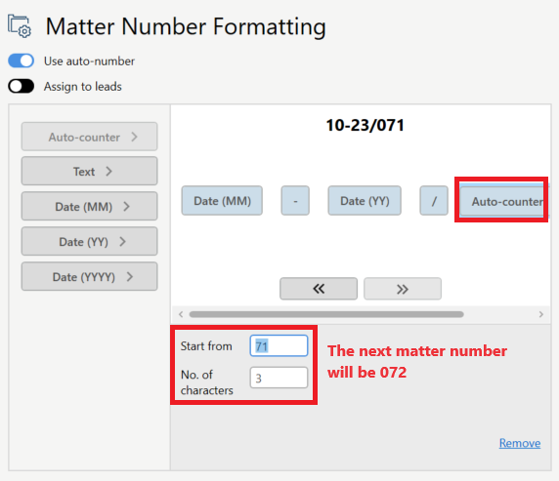The width and height of the screenshot is (559, 481).
Task: Select the Date (YY) chip in format
Action: 365,201
